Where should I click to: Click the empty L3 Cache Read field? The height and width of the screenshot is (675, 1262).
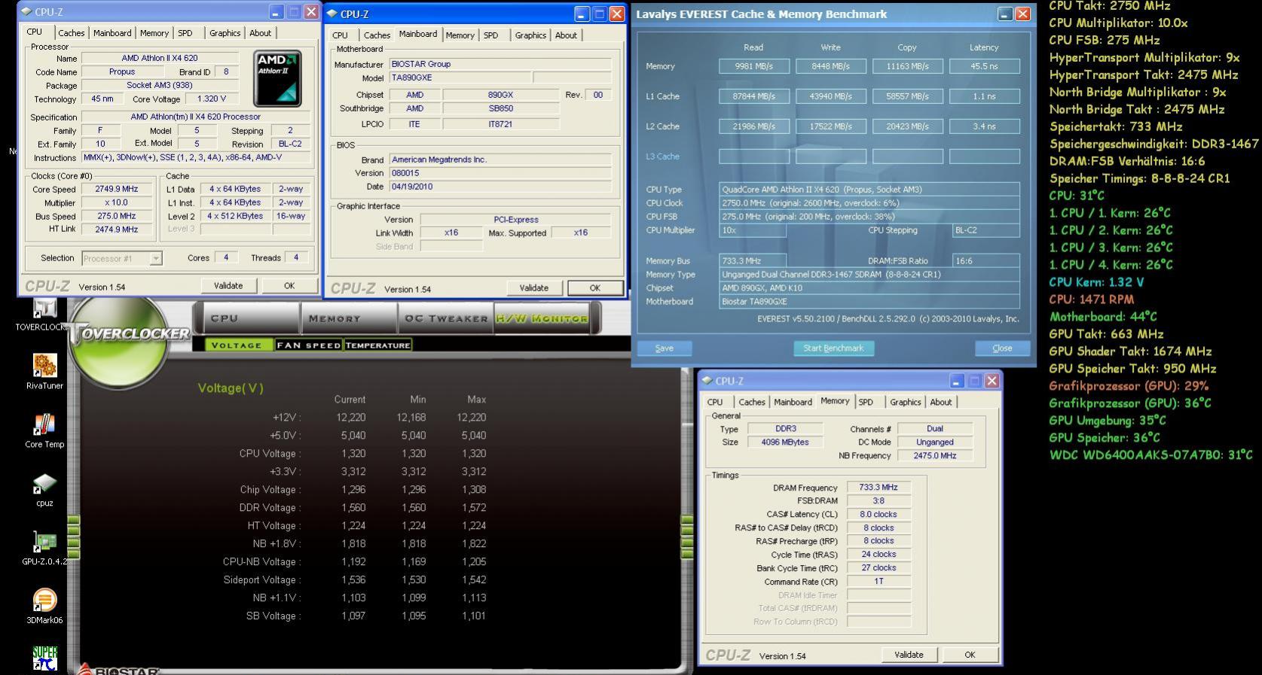754,157
